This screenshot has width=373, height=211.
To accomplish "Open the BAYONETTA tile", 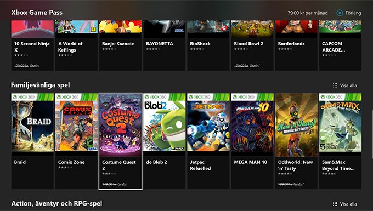I will click(x=165, y=45).
